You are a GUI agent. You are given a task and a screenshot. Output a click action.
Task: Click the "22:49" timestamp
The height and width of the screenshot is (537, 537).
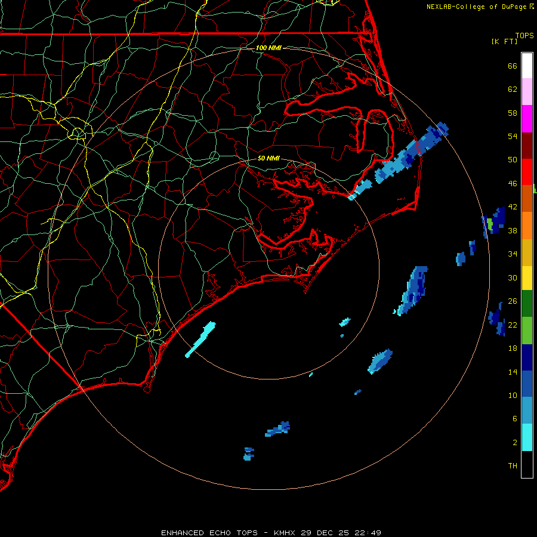367,533
